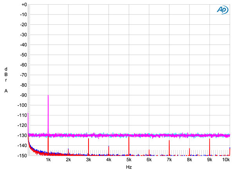Select the +0 label on y-axis
This screenshot has width=235, height=172.
(24, 5)
